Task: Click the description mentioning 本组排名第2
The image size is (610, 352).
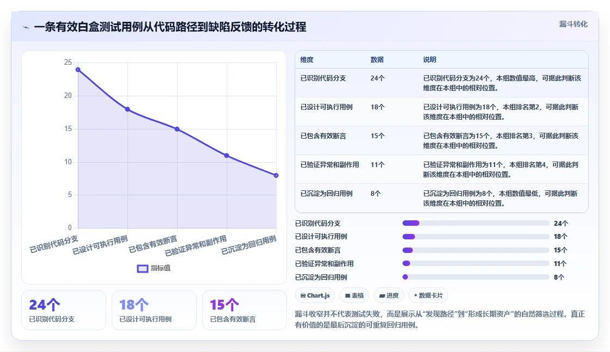Action: [x=501, y=112]
